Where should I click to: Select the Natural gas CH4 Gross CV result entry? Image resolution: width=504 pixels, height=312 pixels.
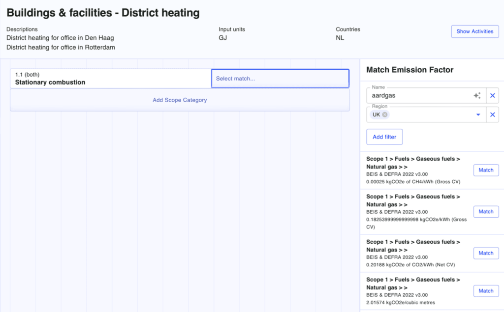(416, 170)
